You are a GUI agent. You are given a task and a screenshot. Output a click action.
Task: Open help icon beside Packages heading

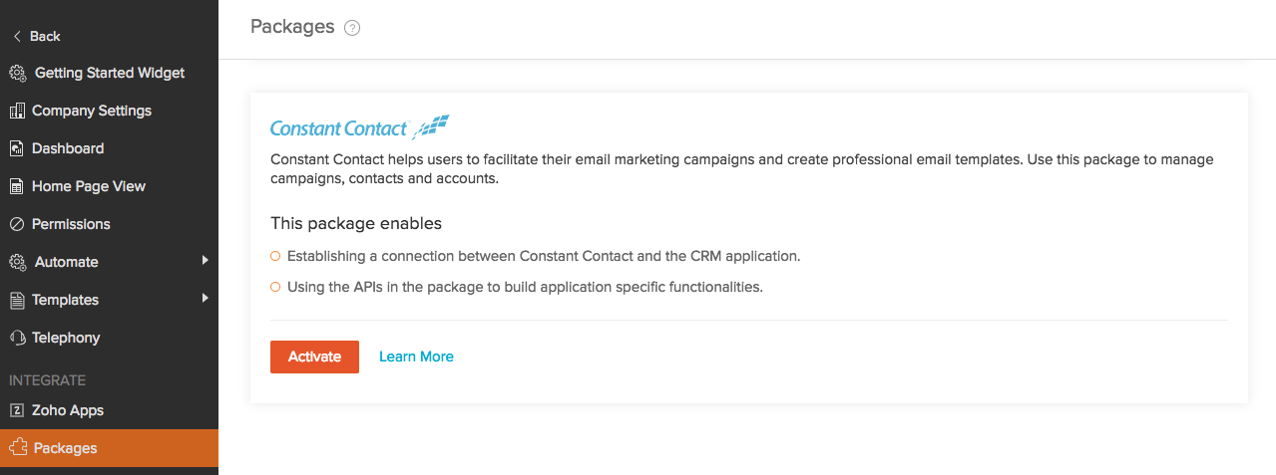352,28
